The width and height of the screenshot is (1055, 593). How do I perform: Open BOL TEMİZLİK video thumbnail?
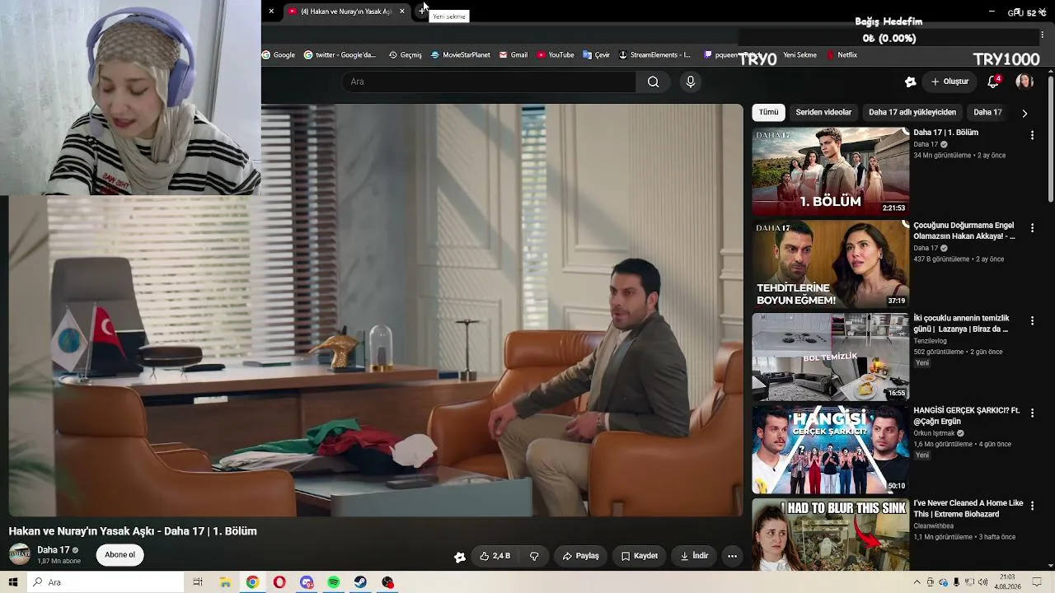(830, 357)
